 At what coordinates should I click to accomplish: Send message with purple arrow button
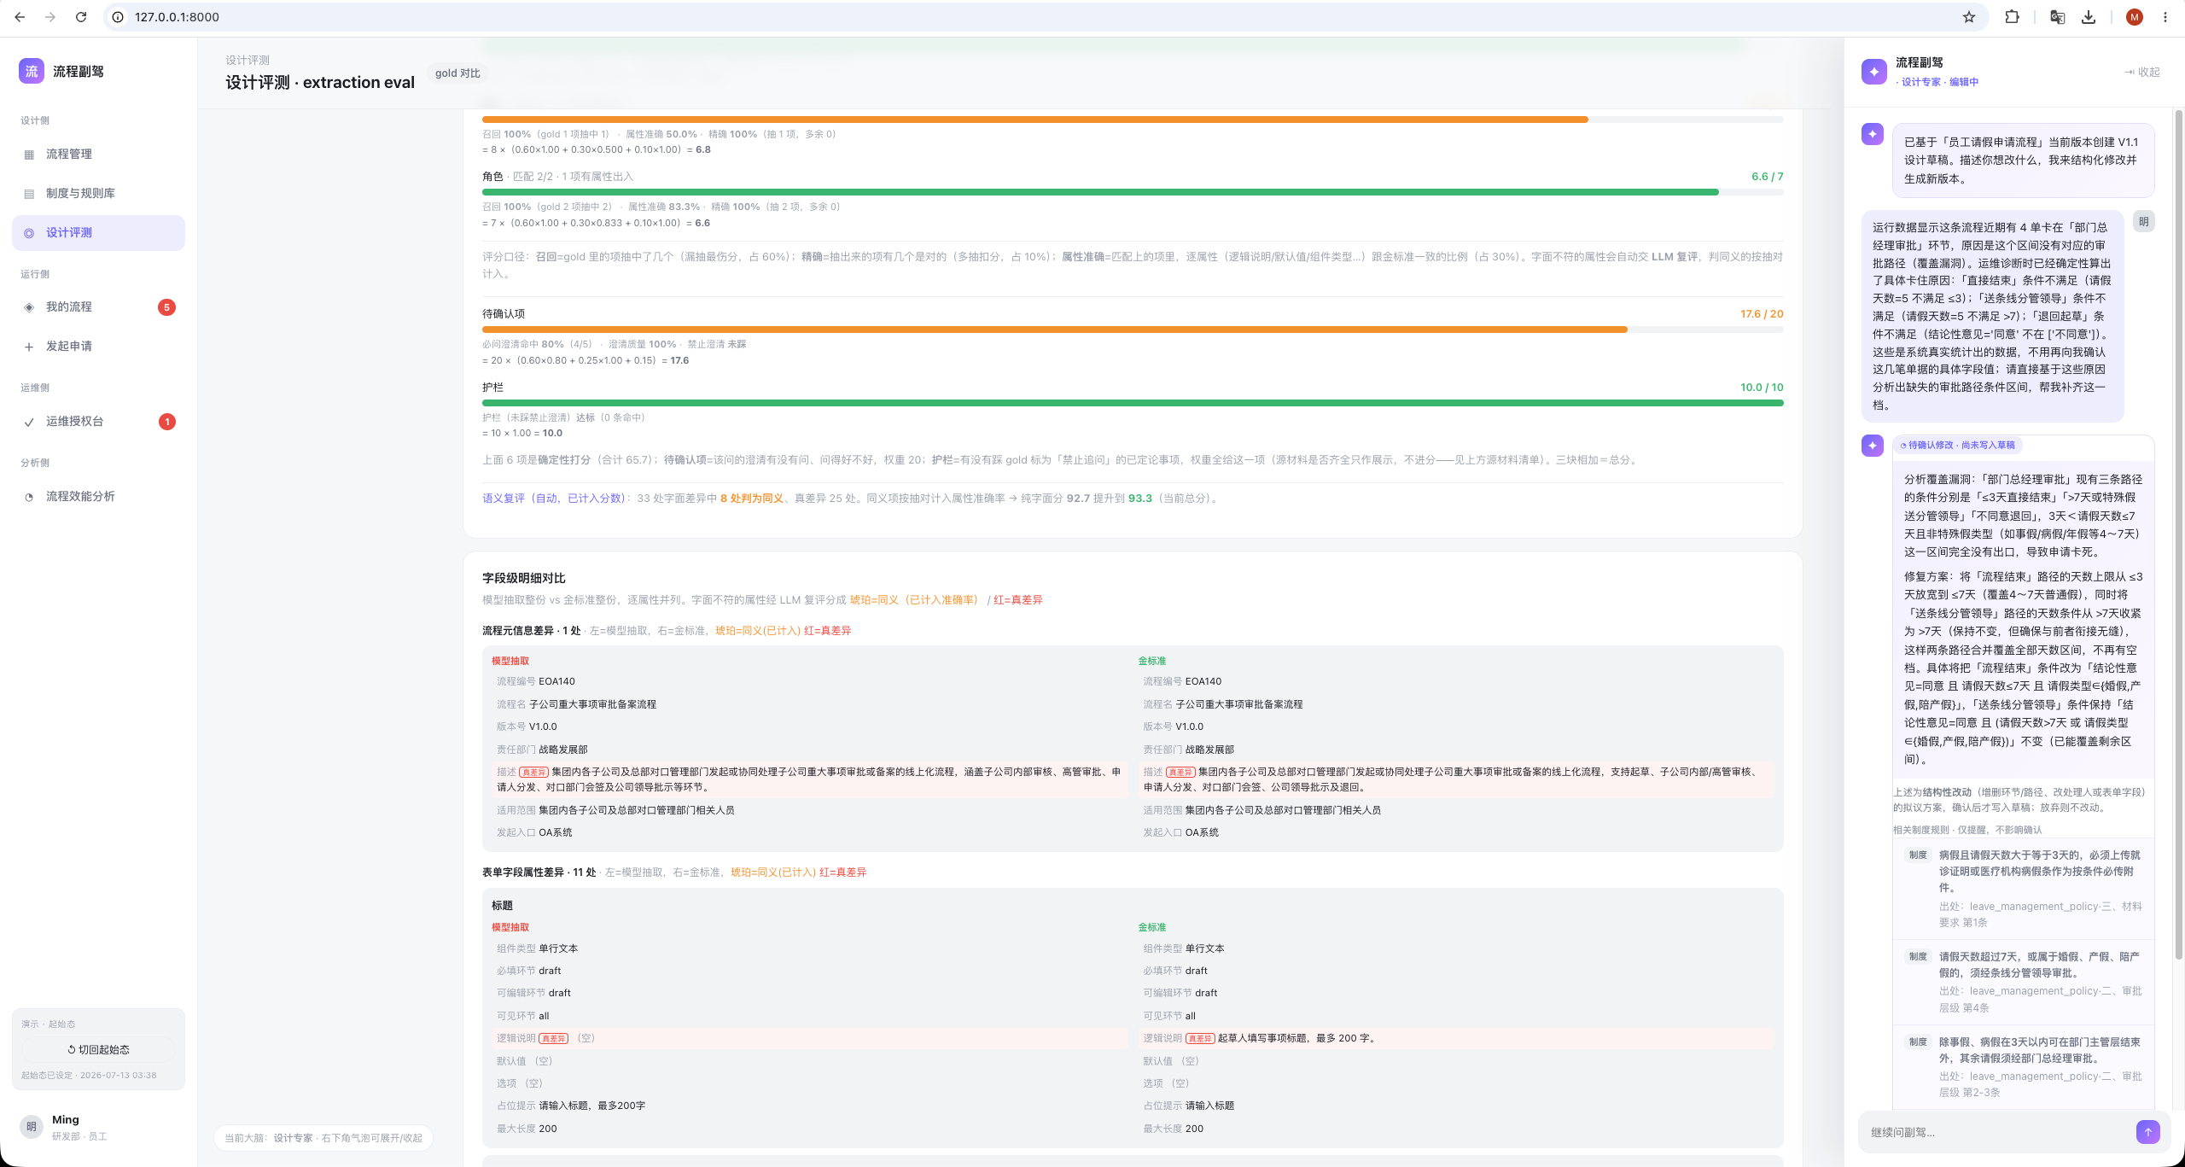(2147, 1132)
